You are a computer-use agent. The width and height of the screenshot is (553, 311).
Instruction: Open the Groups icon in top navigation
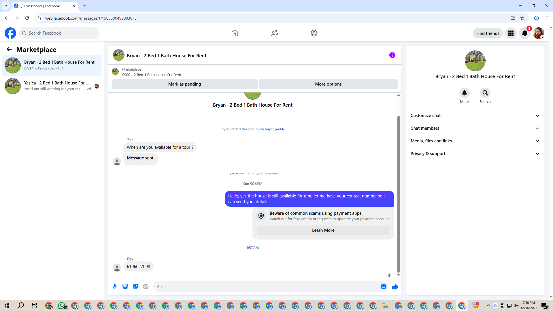(314, 33)
